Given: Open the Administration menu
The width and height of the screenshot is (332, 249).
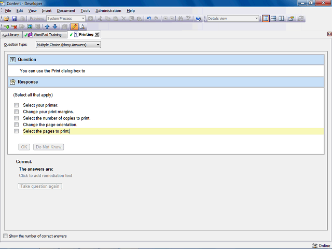Looking at the screenshot, I should point(108,10).
